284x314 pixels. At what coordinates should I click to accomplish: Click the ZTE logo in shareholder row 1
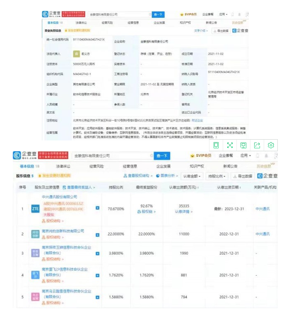(35, 209)
